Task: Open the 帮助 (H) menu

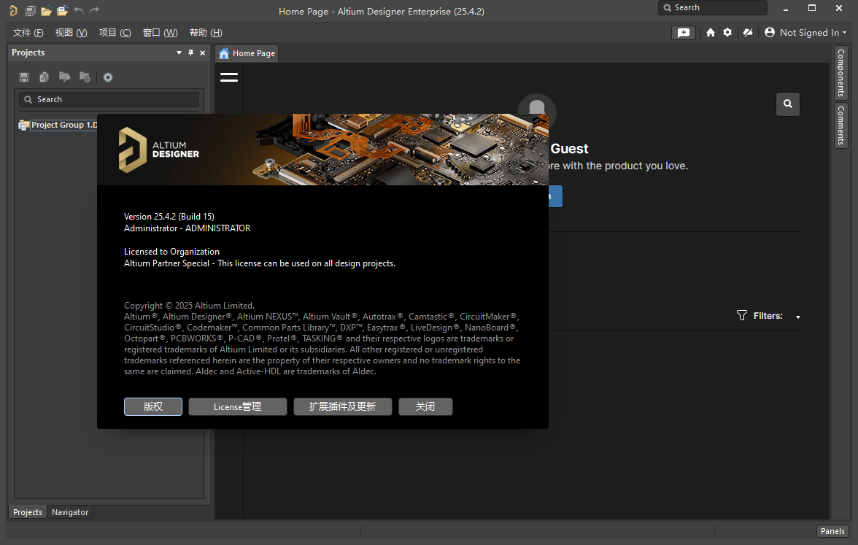Action: (x=206, y=33)
